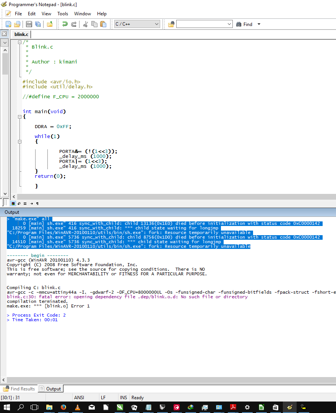Click the editor horizontal scroll-left arrow

[x=14, y=197]
